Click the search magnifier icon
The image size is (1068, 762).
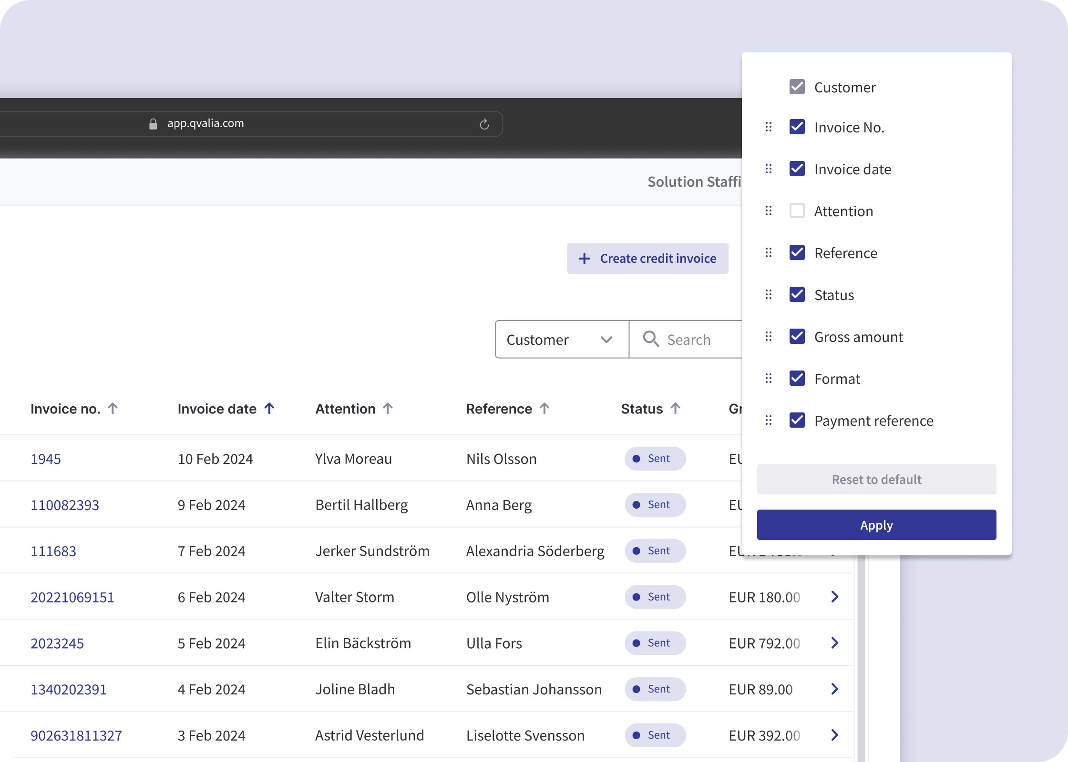[650, 339]
